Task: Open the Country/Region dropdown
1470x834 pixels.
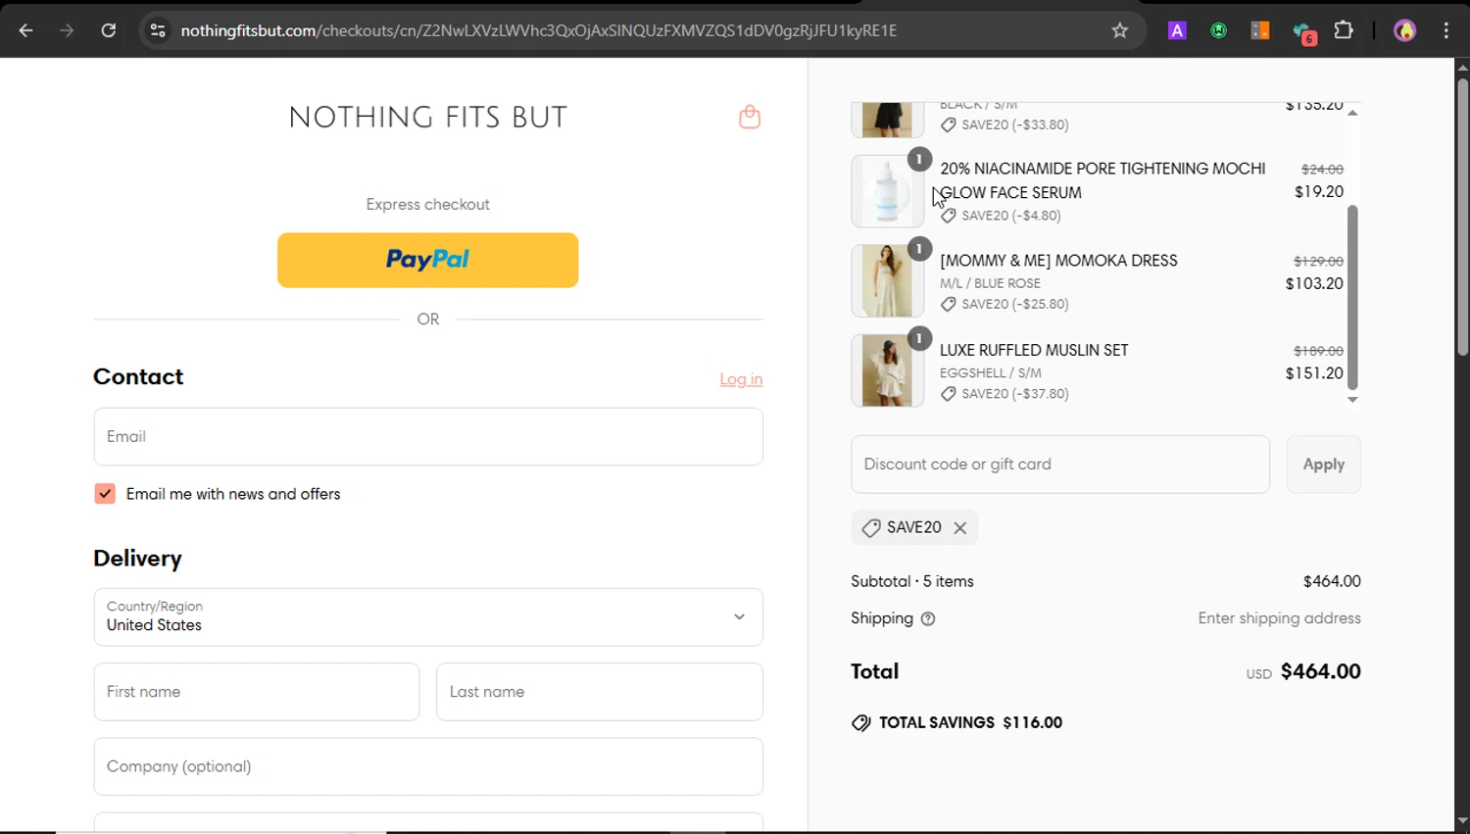Action: point(428,616)
